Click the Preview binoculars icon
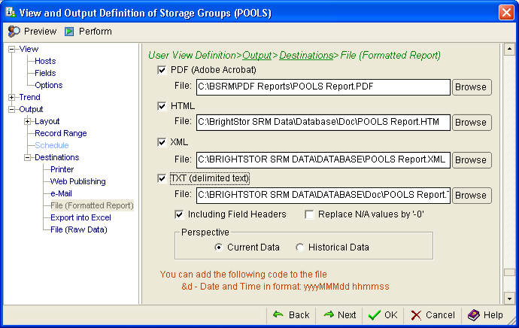519x328 pixels. click(14, 32)
